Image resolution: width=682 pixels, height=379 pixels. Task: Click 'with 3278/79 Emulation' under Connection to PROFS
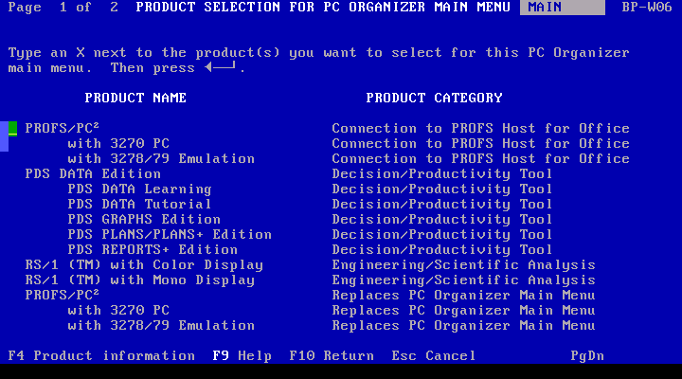161,159
